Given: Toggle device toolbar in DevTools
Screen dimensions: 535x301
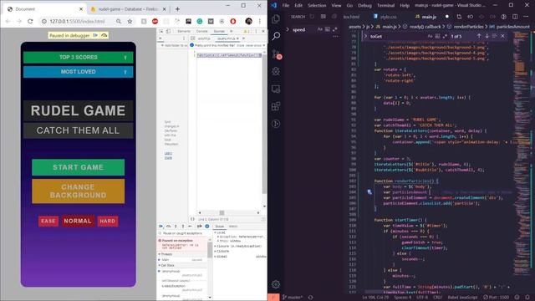Looking at the screenshot, I should (168, 31).
